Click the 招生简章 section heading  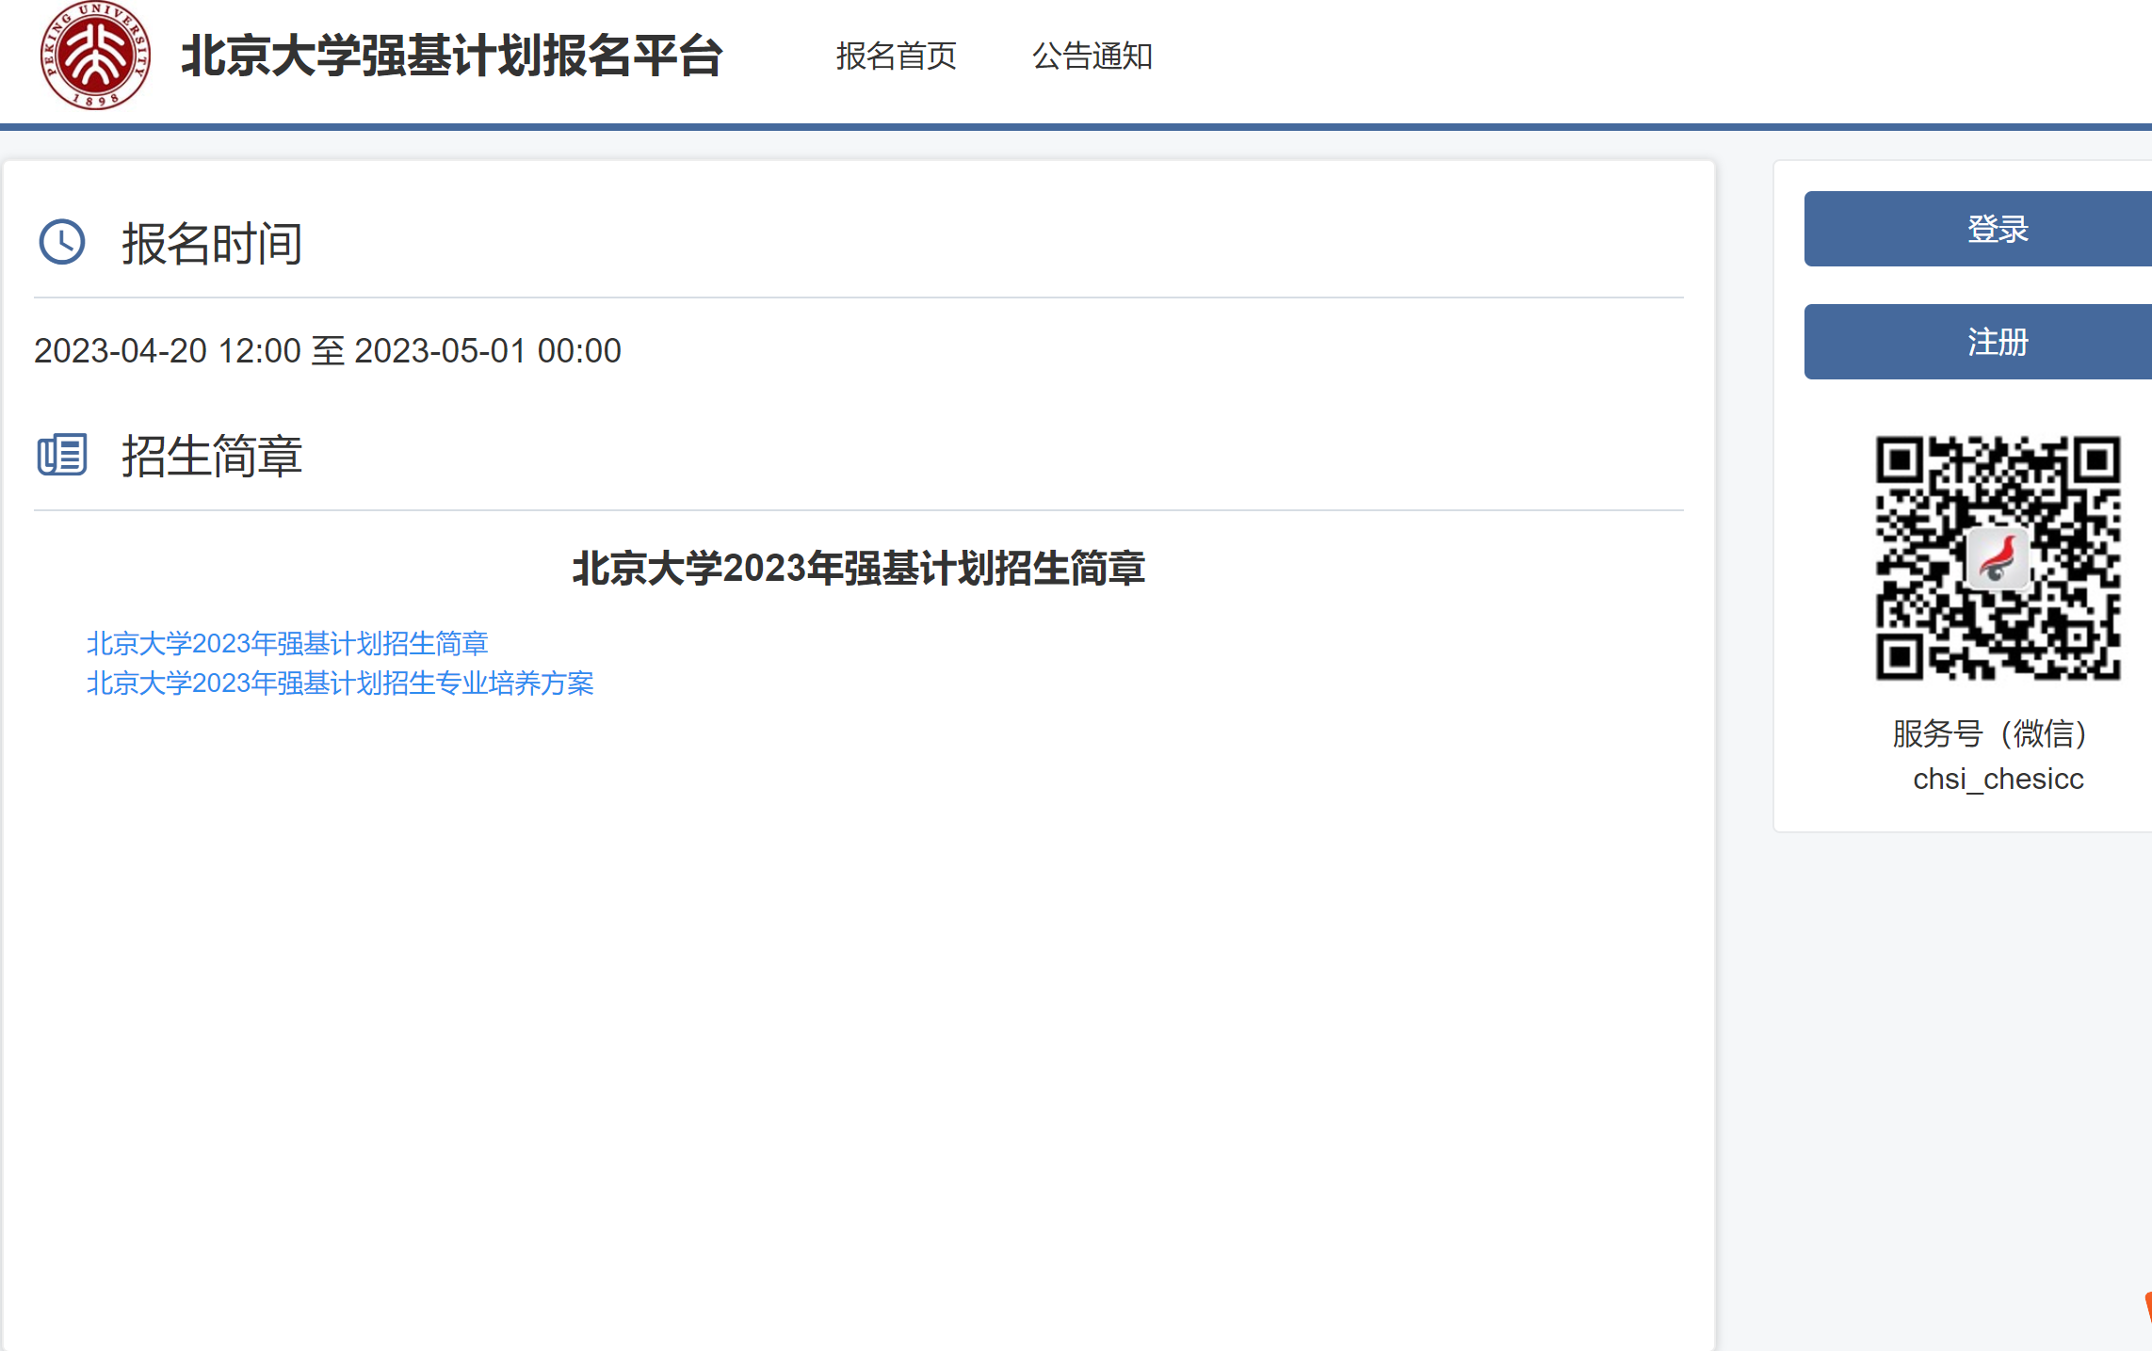[212, 457]
